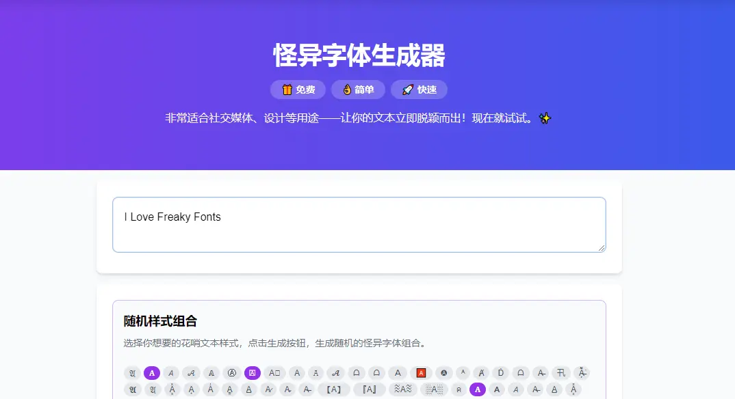Select the strikethrough A̶ font style icon
This screenshot has width=735, height=399.
click(306, 389)
